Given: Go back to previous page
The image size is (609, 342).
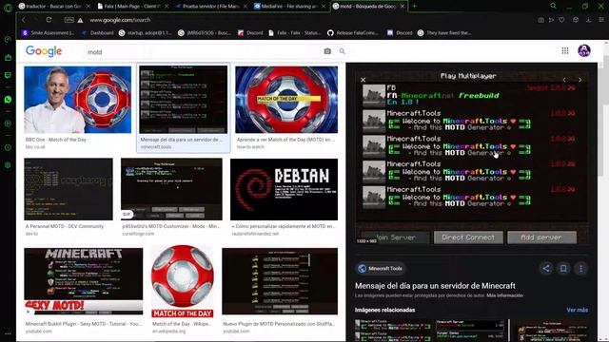Looking at the screenshot, I should click(24, 20).
